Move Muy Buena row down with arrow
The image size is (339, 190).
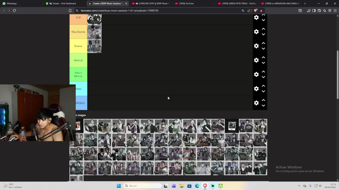(263, 34)
